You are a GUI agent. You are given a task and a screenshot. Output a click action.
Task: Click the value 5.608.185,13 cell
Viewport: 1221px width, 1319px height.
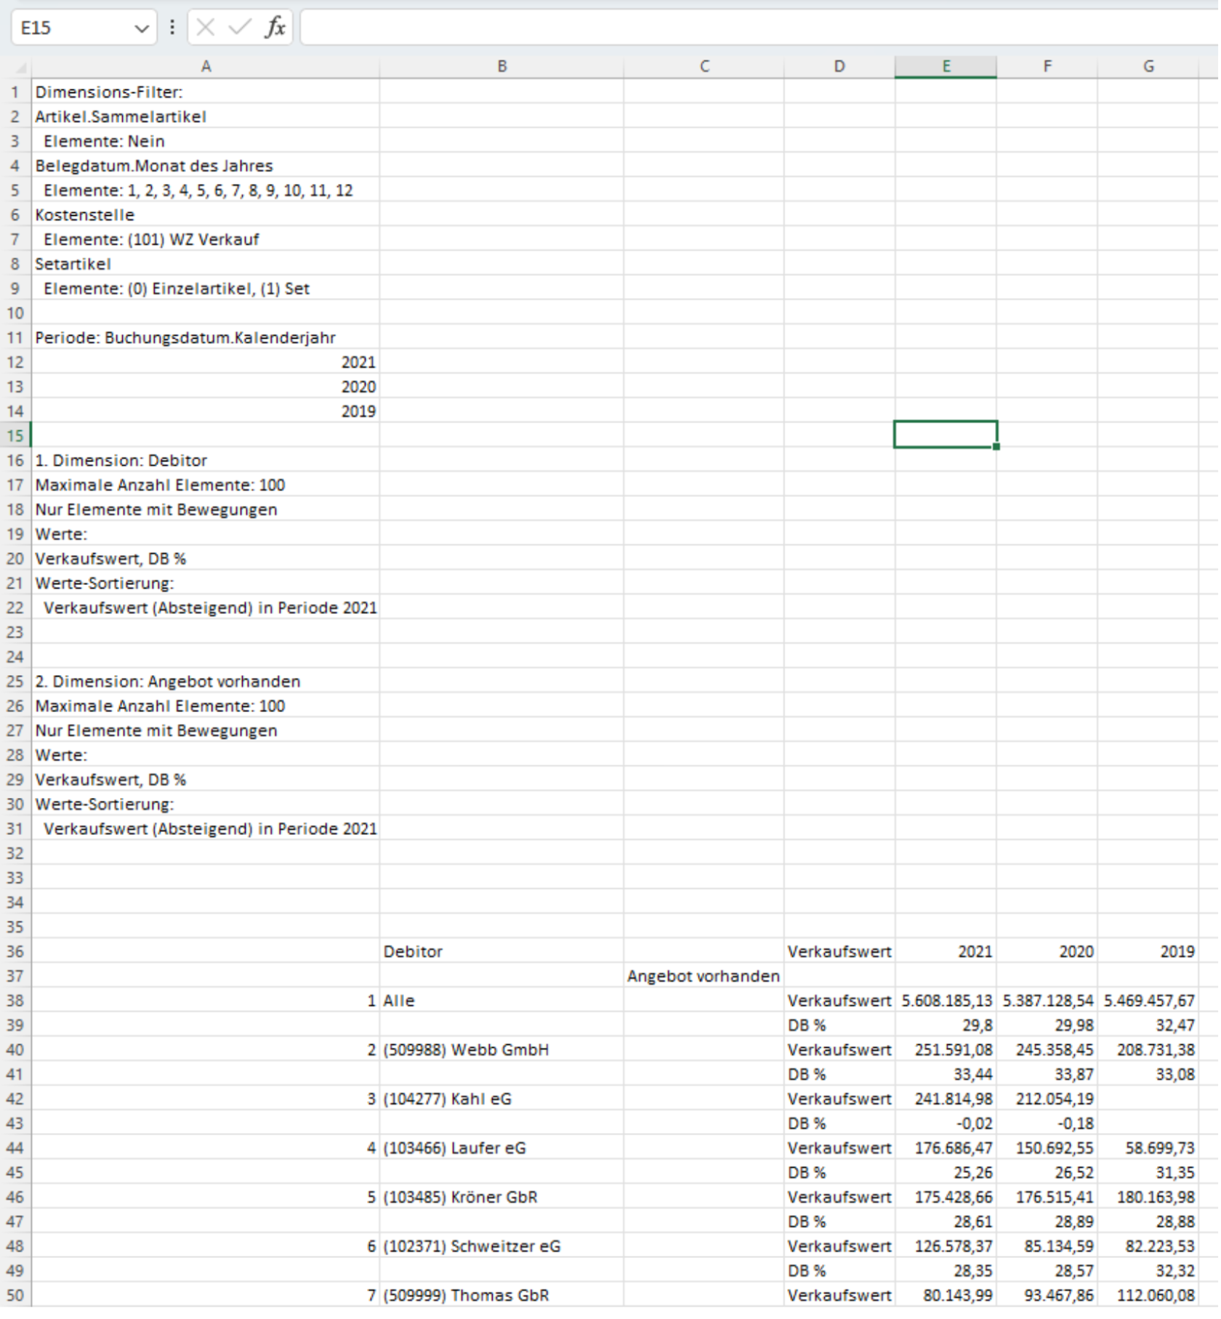click(946, 1001)
